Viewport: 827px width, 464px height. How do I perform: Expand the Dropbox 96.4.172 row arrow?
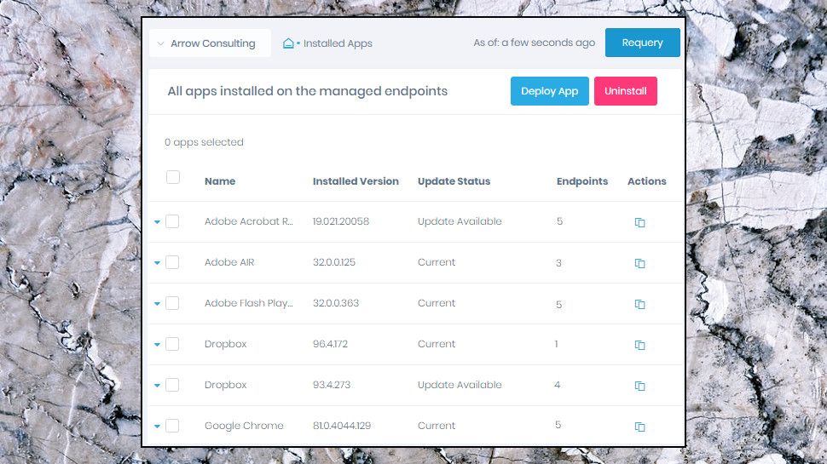pos(157,345)
